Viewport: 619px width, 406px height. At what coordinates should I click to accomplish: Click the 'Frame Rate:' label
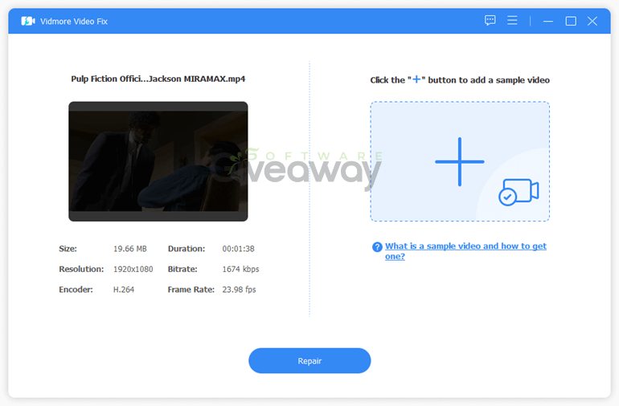coord(191,290)
